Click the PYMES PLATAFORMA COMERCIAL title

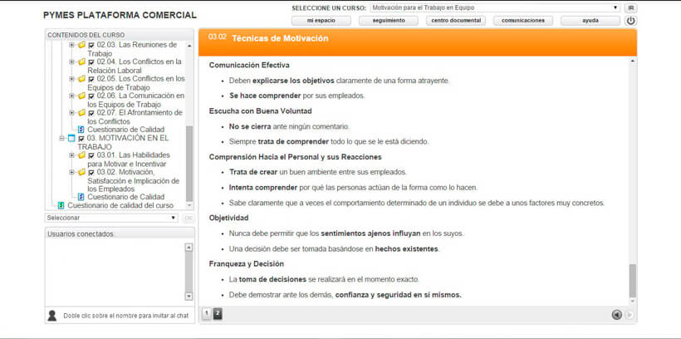[x=120, y=15]
